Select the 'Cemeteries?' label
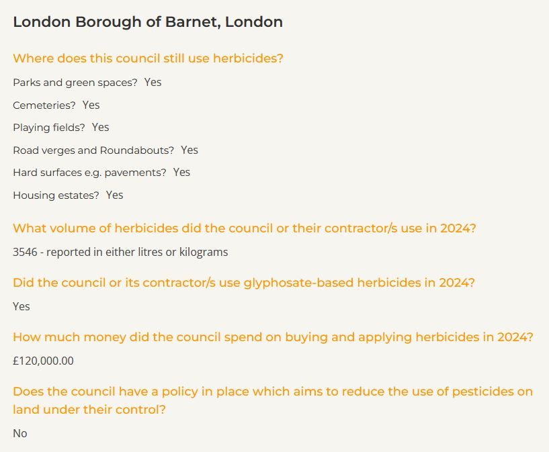 44,105
